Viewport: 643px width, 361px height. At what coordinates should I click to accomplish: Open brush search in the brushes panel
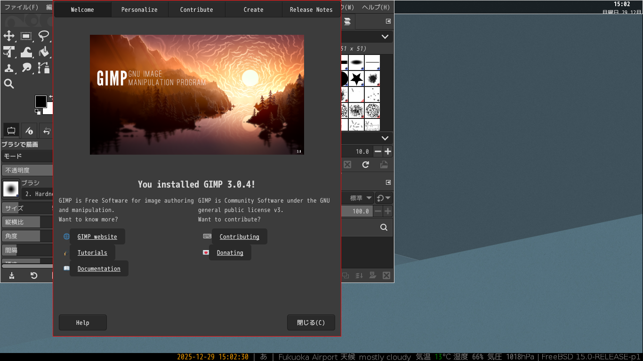pyautogui.click(x=383, y=228)
